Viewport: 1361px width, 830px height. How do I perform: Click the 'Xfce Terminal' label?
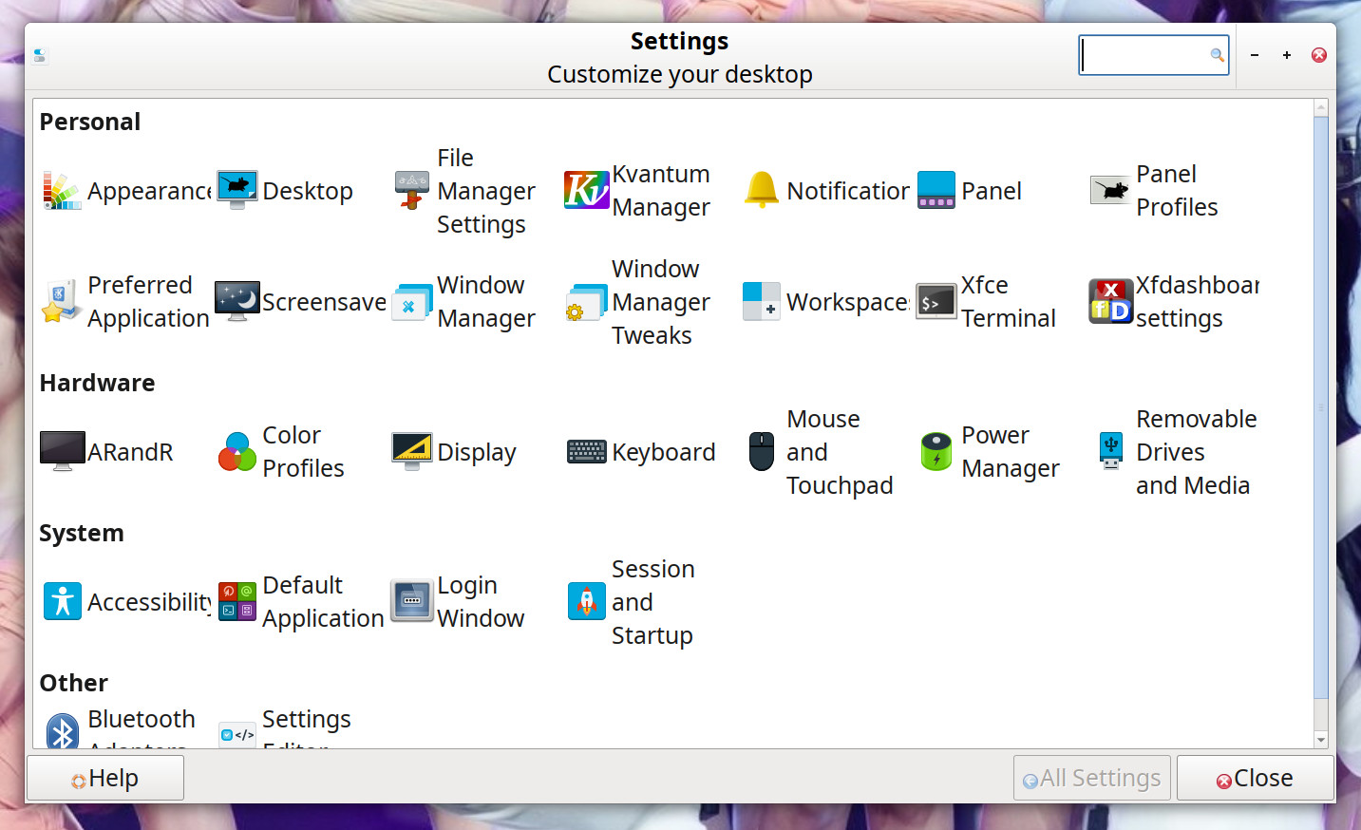1009,302
